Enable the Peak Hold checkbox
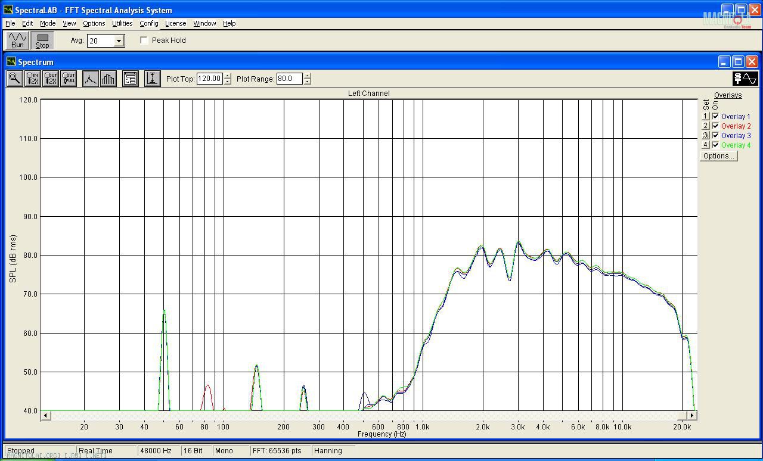 pyautogui.click(x=144, y=41)
